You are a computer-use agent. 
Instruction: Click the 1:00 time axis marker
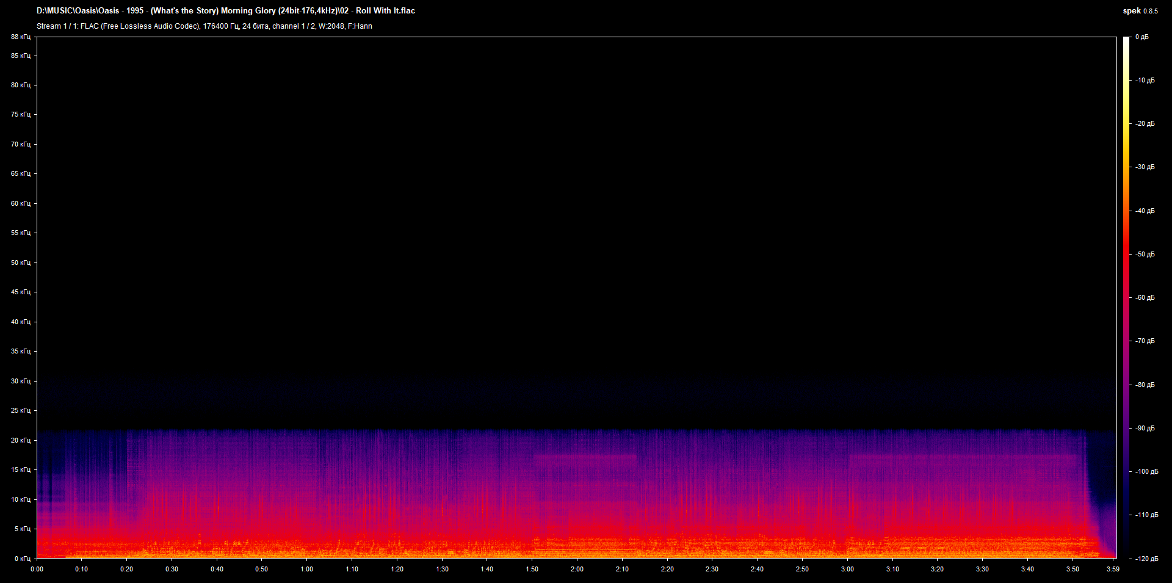click(306, 569)
